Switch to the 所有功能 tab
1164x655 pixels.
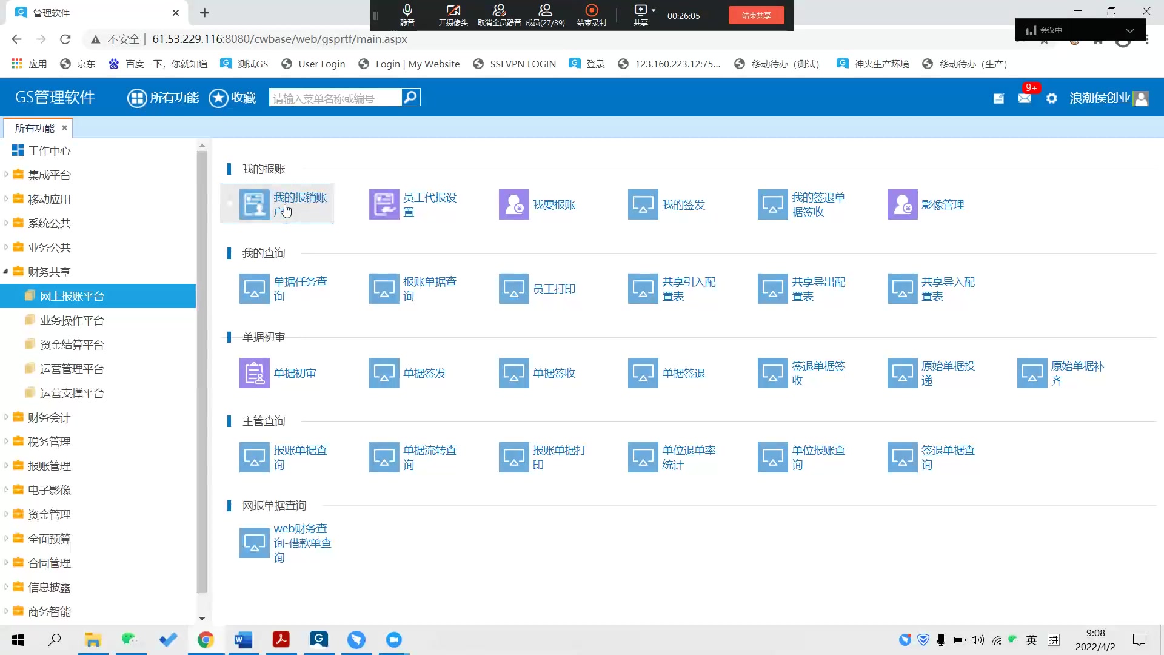click(x=35, y=128)
